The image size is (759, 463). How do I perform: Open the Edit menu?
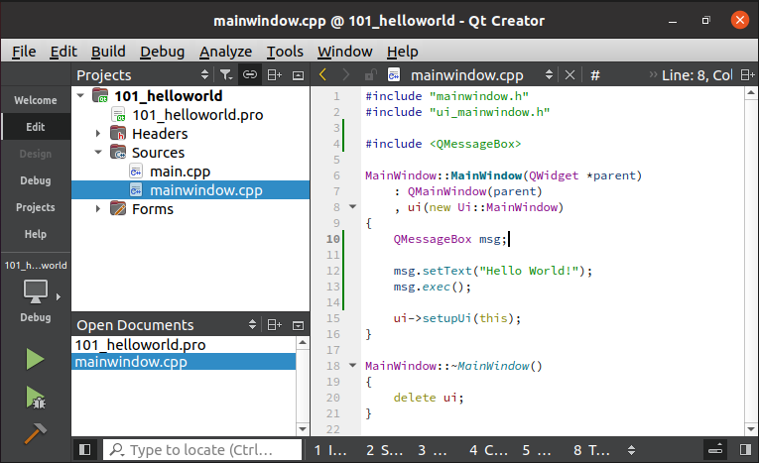[x=63, y=52]
